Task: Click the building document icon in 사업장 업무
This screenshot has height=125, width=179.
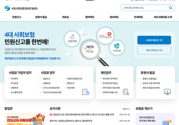Action: (86, 92)
